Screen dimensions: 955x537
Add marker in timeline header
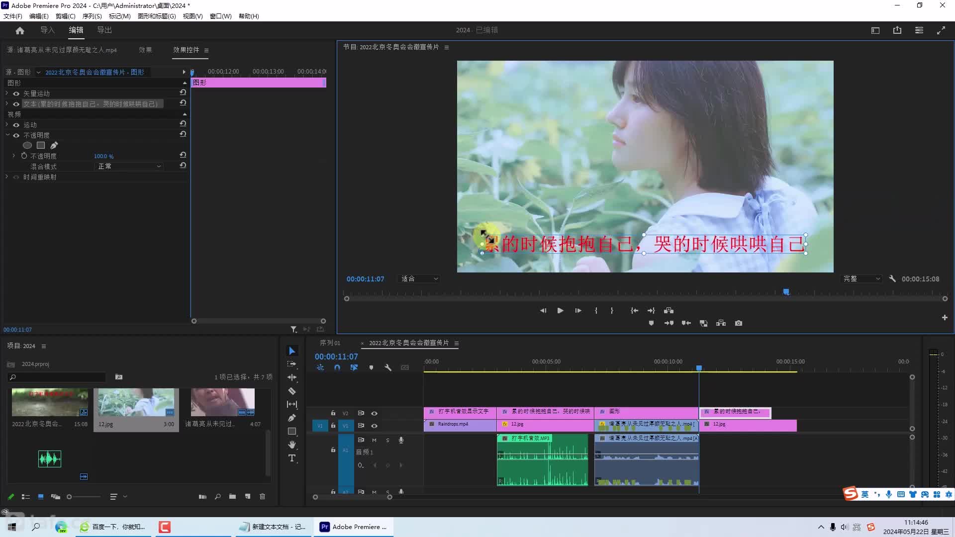(371, 367)
